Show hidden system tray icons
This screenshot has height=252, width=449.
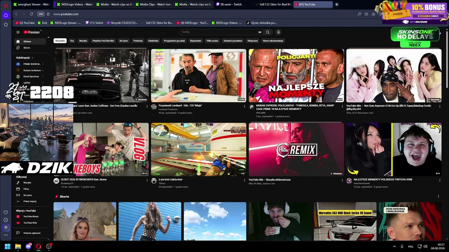(x=394, y=246)
